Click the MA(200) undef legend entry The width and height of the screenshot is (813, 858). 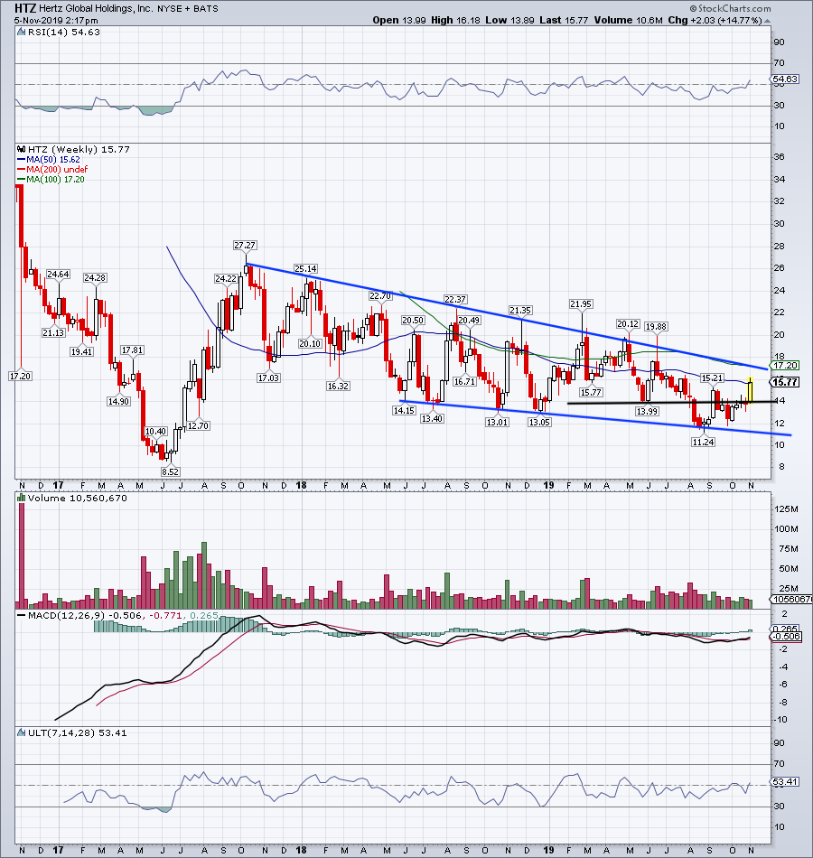pyautogui.click(x=52, y=169)
